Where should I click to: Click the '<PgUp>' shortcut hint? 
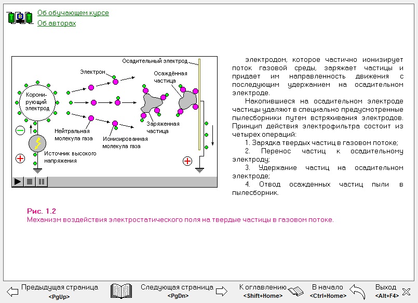59,297
